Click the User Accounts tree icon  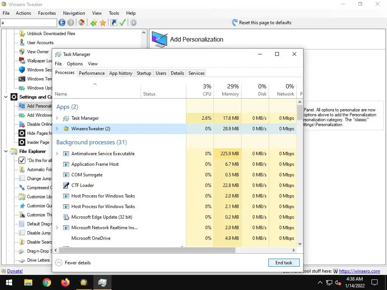pyautogui.click(x=22, y=42)
